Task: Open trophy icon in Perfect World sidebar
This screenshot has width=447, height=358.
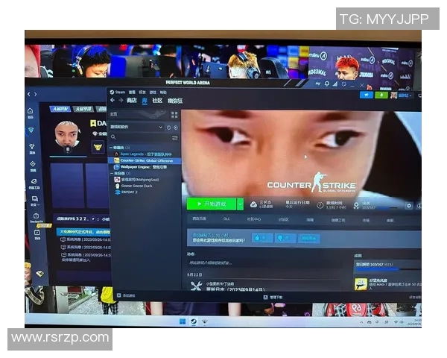Action: click(x=32, y=147)
